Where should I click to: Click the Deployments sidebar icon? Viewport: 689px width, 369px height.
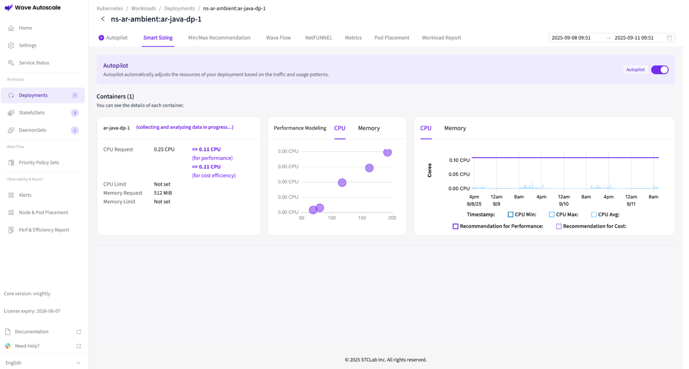11,95
